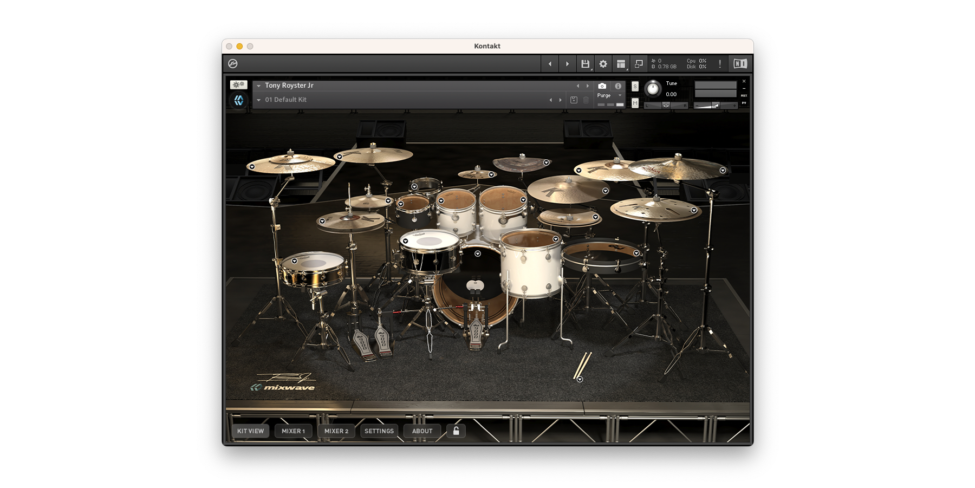Click the About button
This screenshot has height=488, width=975.
[422, 431]
